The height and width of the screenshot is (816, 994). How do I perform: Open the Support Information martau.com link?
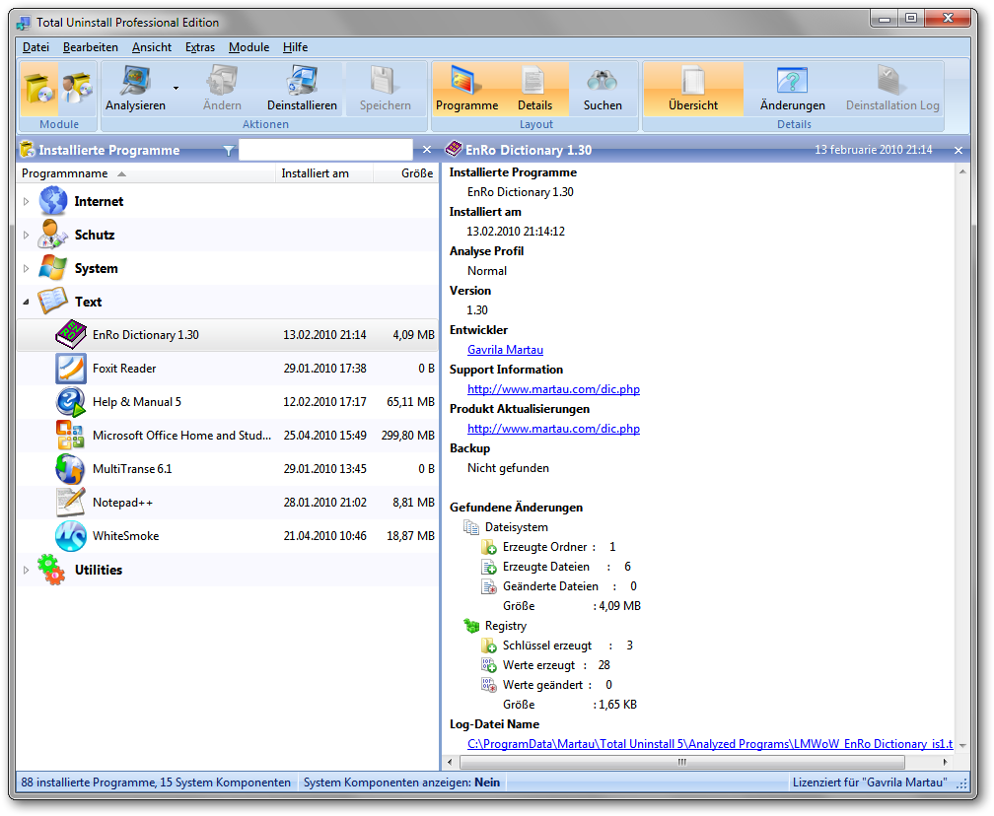pyautogui.click(x=553, y=389)
